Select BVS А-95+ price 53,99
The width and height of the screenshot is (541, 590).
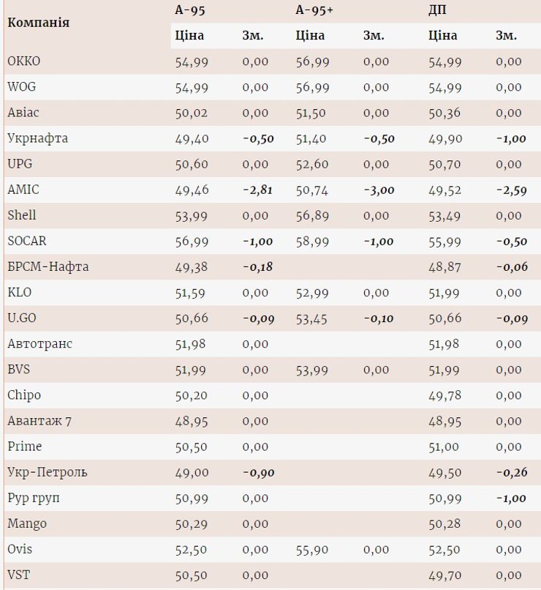click(311, 370)
